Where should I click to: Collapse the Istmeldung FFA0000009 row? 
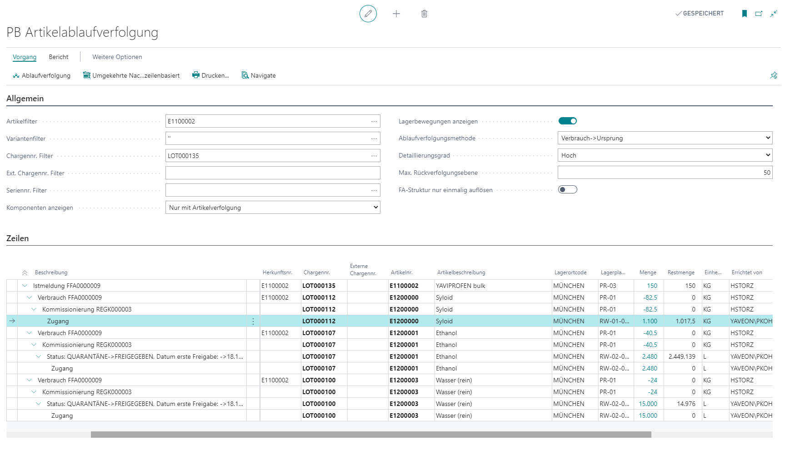[25, 286]
